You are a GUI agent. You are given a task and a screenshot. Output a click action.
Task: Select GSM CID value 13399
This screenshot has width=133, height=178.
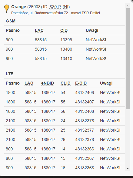(x=66, y=40)
